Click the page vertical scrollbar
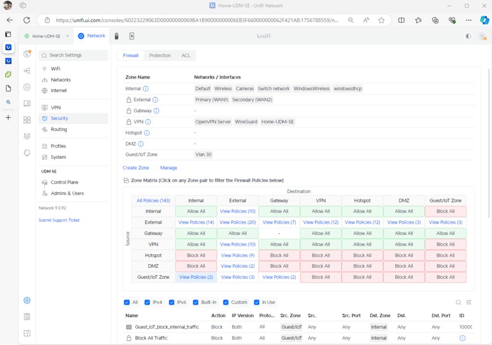 coord(489,143)
